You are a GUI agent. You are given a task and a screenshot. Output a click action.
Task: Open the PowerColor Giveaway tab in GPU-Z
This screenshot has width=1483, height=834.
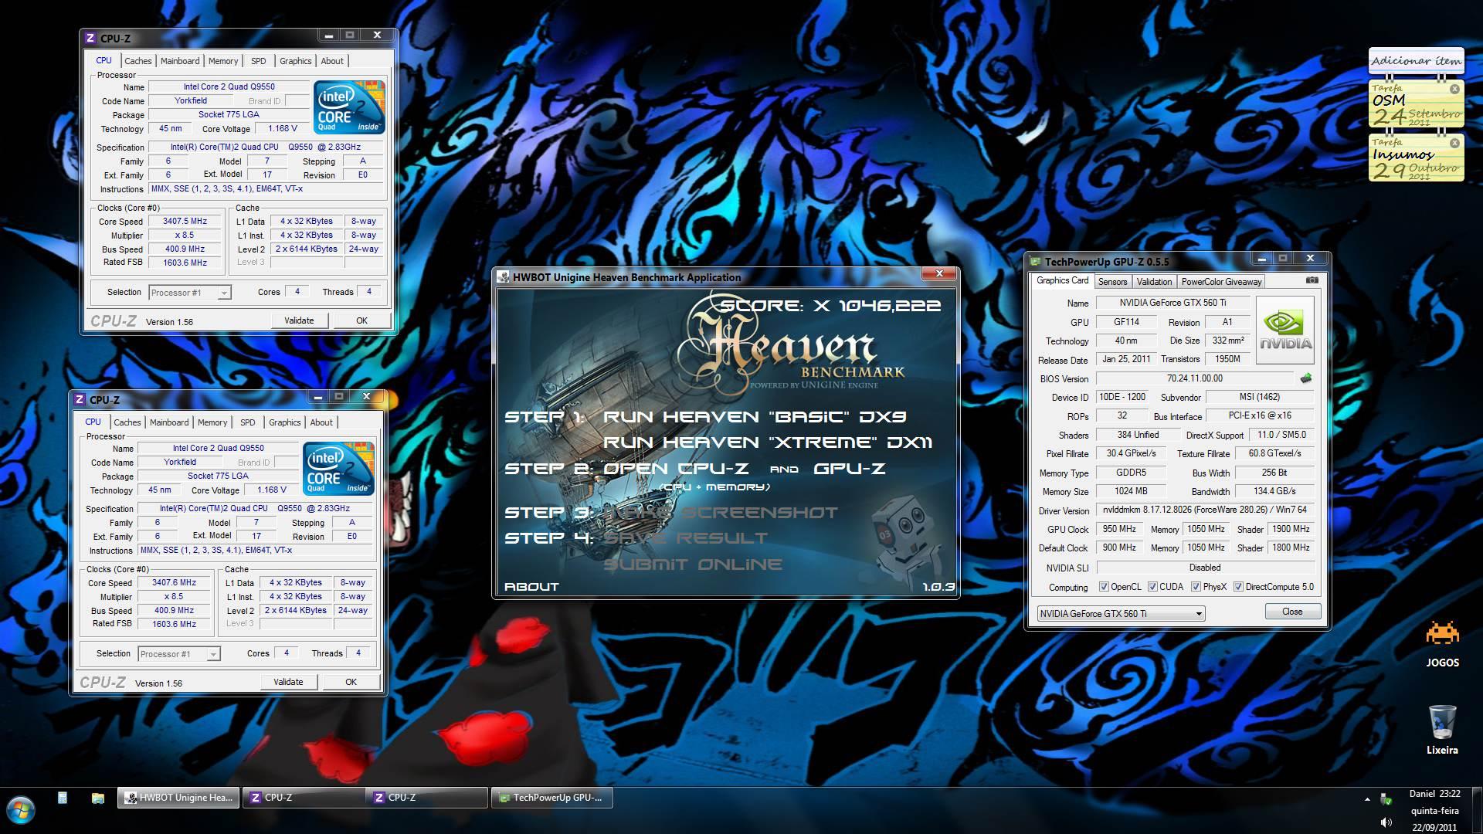tap(1221, 282)
